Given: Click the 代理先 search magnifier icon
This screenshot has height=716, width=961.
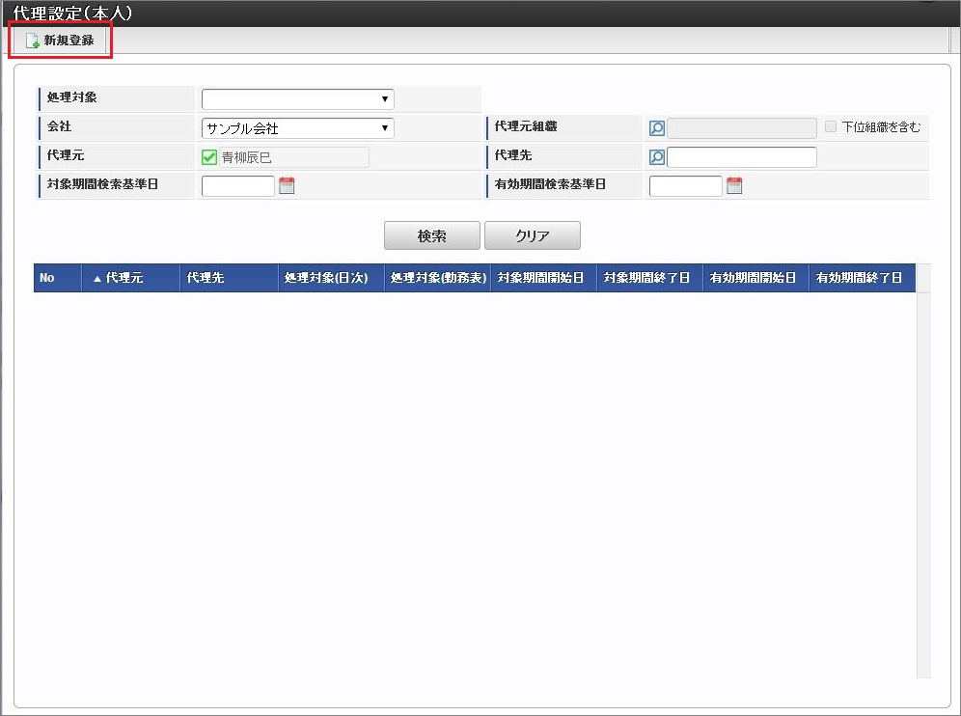Looking at the screenshot, I should (656, 157).
